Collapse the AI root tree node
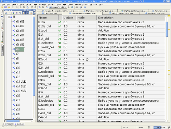The height and width of the screenshot is (129, 171). [9, 17]
